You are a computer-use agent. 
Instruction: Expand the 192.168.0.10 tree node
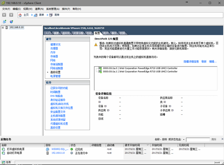point(3,27)
